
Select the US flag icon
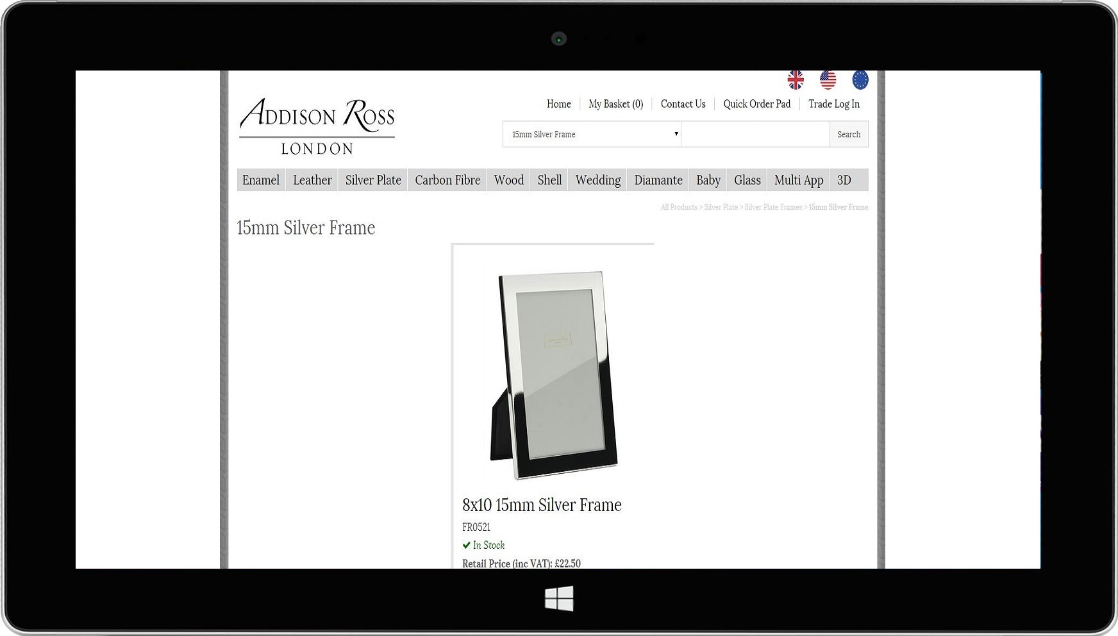coord(828,80)
